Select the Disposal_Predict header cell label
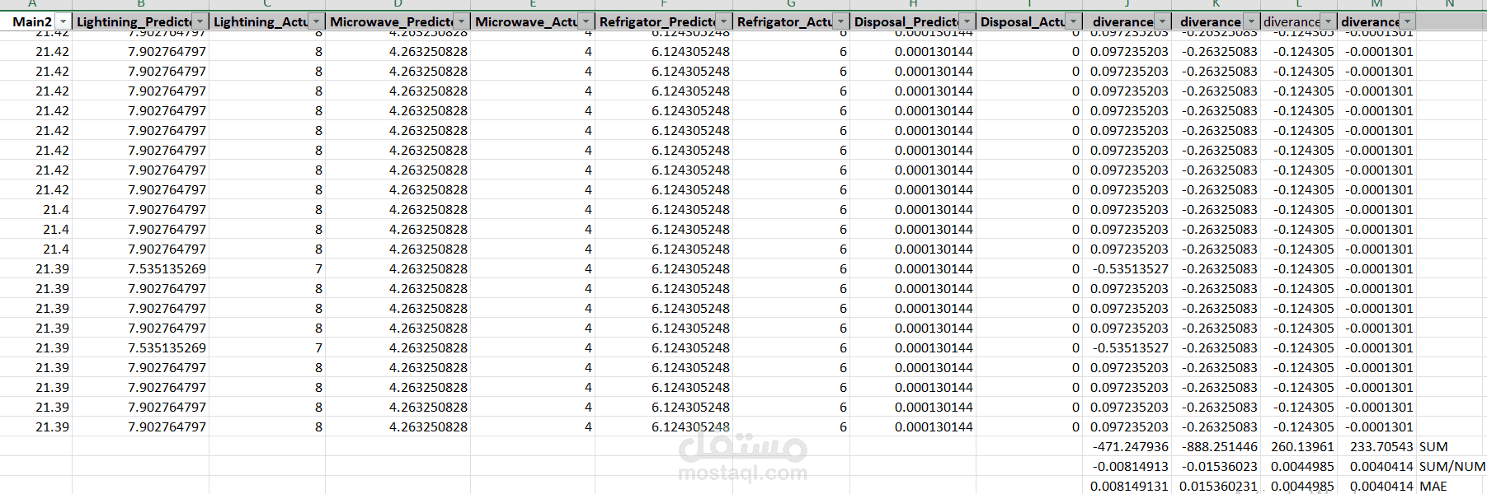Screen dimensions: 1487x494 pyautogui.click(x=906, y=22)
